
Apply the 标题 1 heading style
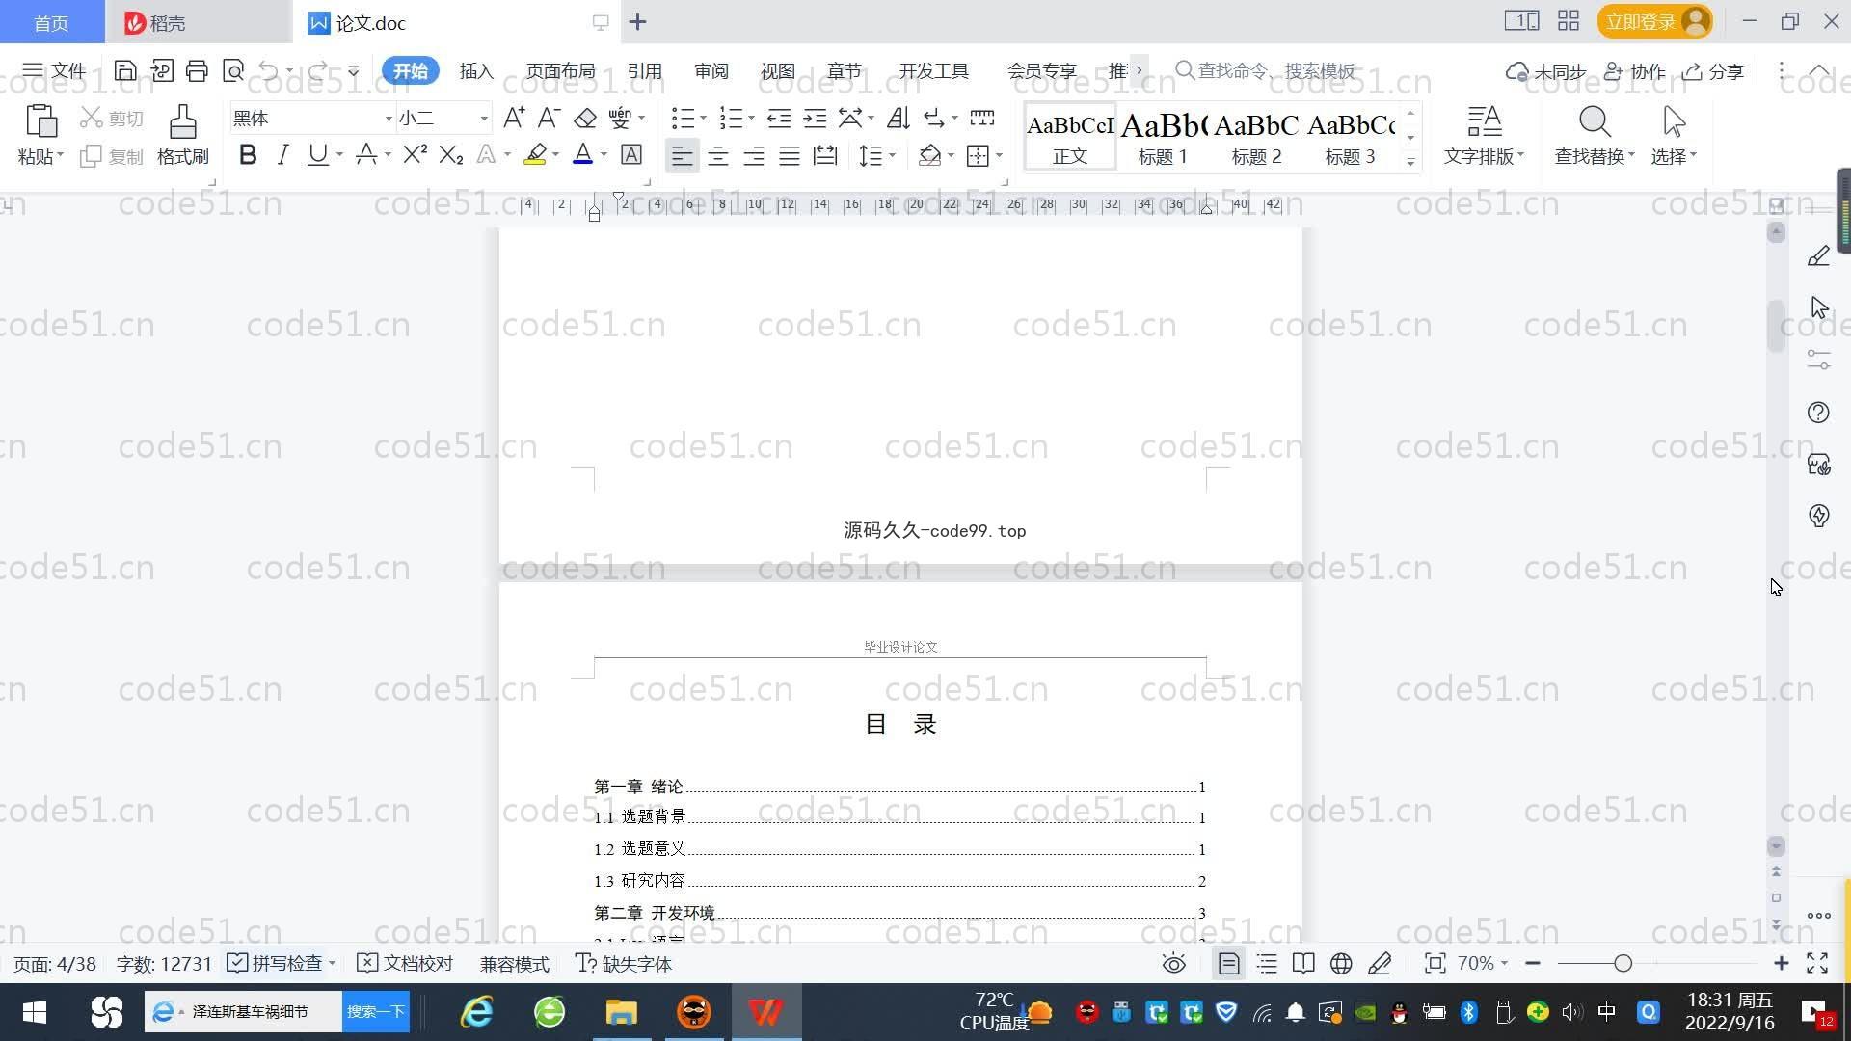pyautogui.click(x=1163, y=138)
